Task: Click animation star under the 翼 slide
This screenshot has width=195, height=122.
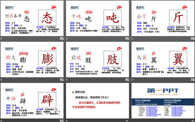Action: [x=132, y=80]
